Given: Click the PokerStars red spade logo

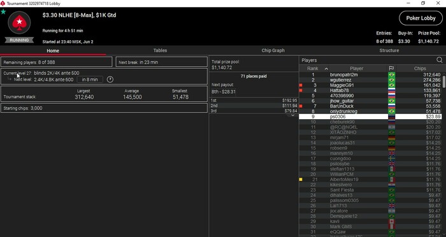Looking at the screenshot, I should click(x=19, y=23).
